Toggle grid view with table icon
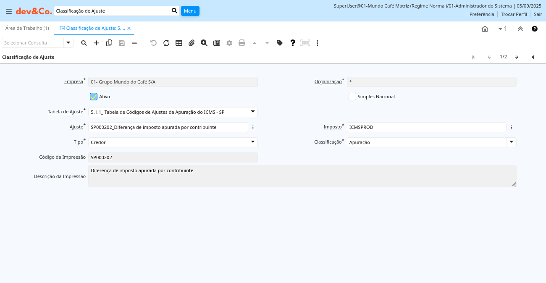This screenshot has width=546, height=283. (179, 43)
